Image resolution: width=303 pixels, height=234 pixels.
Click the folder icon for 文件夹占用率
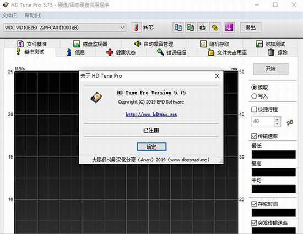pos(211,52)
